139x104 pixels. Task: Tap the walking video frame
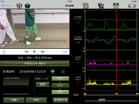pos(35,29)
